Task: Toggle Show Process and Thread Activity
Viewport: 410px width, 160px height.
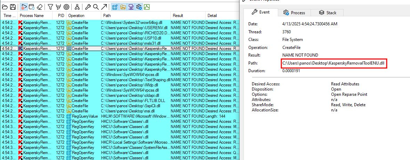Action: tap(139, 7)
